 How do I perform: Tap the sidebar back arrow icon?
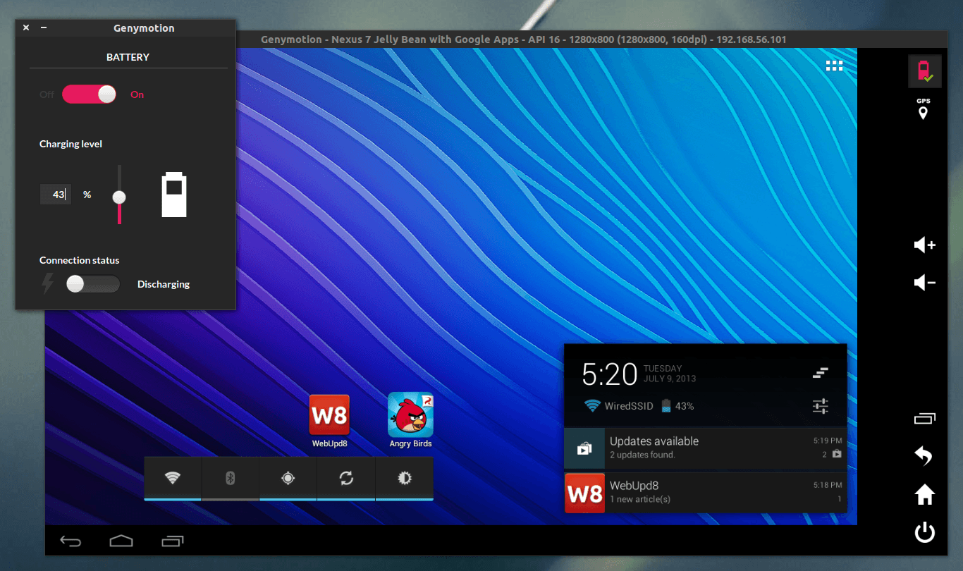point(924,456)
